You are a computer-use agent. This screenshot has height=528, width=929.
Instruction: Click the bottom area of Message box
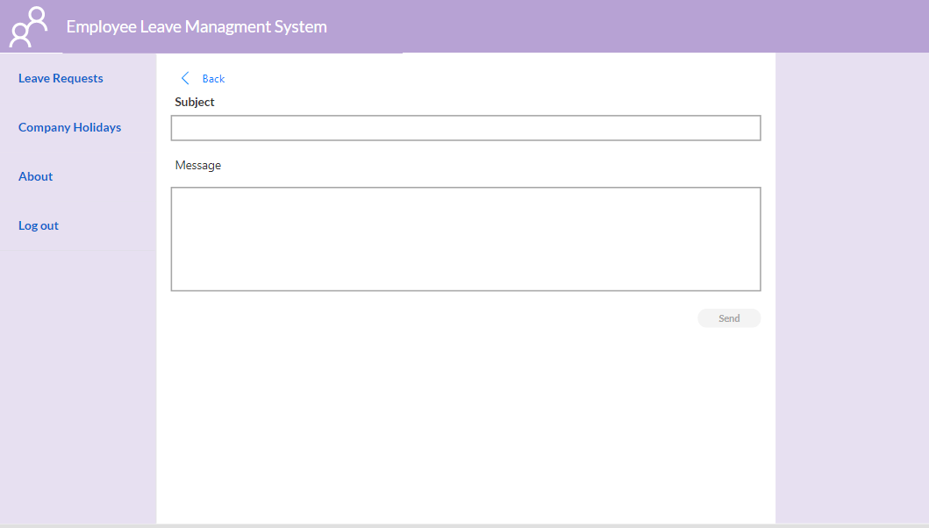[466, 282]
